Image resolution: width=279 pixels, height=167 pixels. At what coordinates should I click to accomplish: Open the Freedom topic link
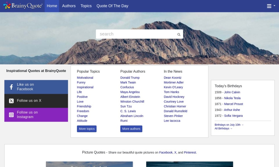pos(83,111)
